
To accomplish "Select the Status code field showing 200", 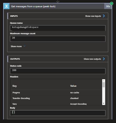I will [x=58, y=71].
